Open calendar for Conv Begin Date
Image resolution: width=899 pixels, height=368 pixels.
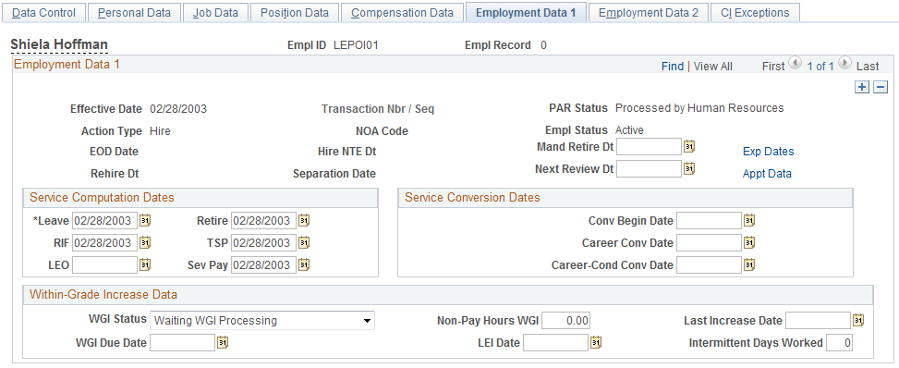coord(749,220)
